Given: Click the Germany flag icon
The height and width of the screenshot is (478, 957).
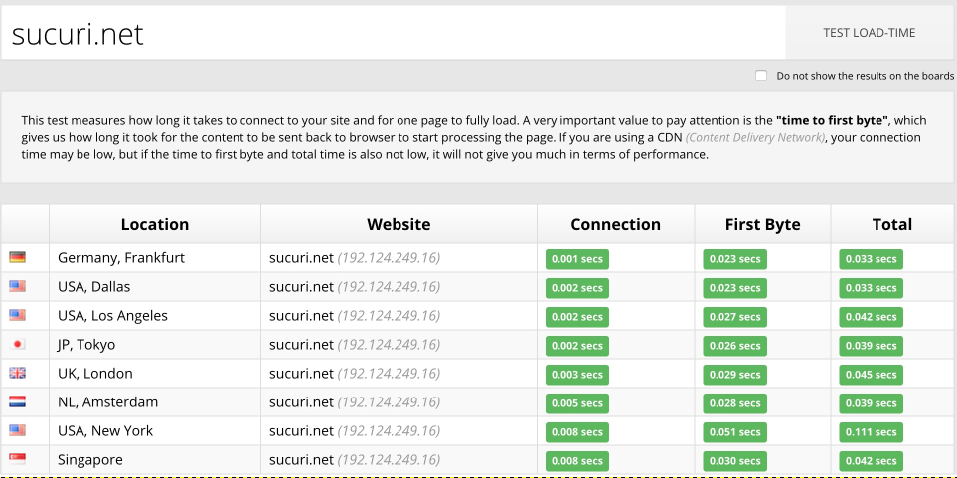Looking at the screenshot, I should tap(17, 257).
